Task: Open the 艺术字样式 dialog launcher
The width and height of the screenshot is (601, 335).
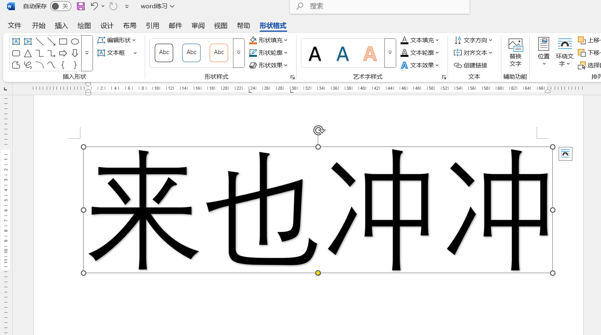Action: point(444,77)
